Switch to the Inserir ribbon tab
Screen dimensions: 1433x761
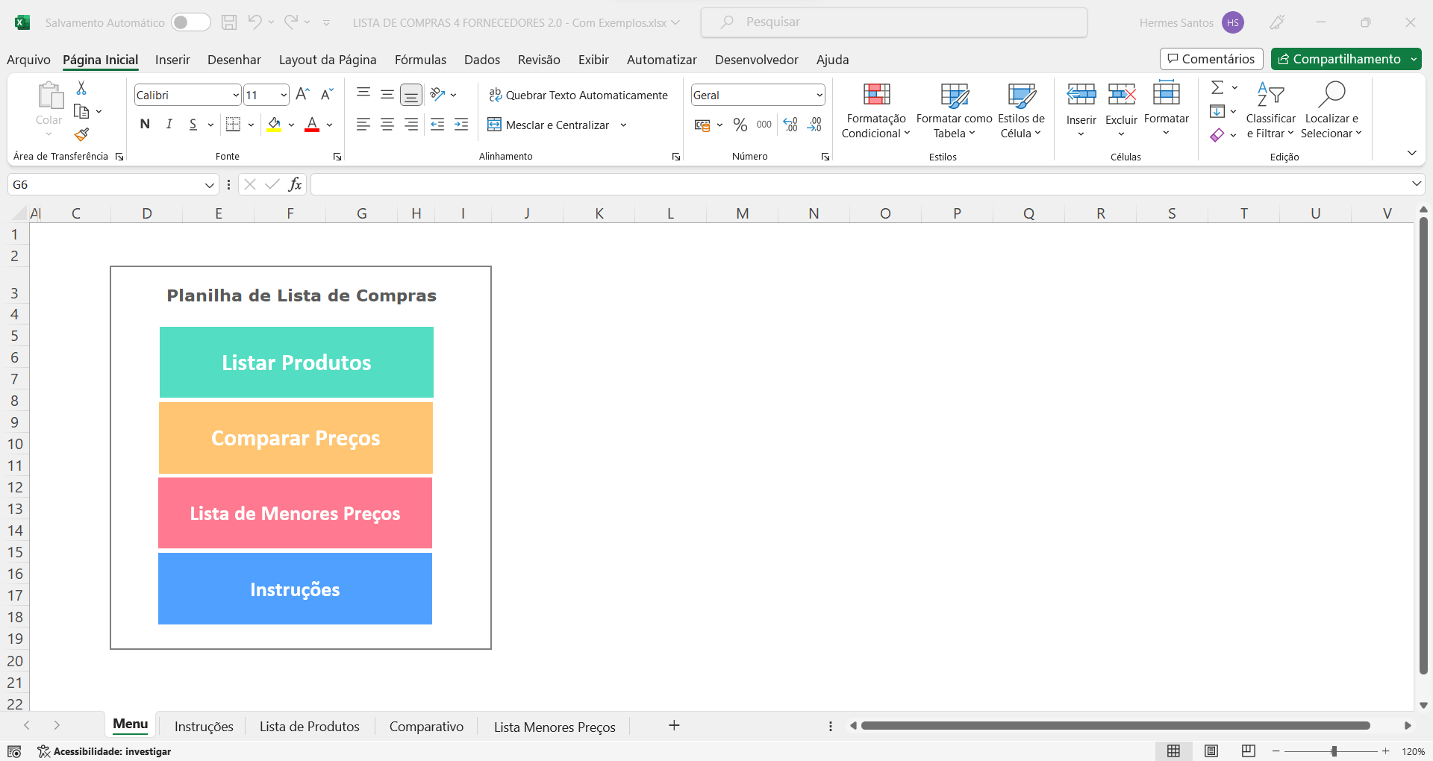click(x=172, y=60)
